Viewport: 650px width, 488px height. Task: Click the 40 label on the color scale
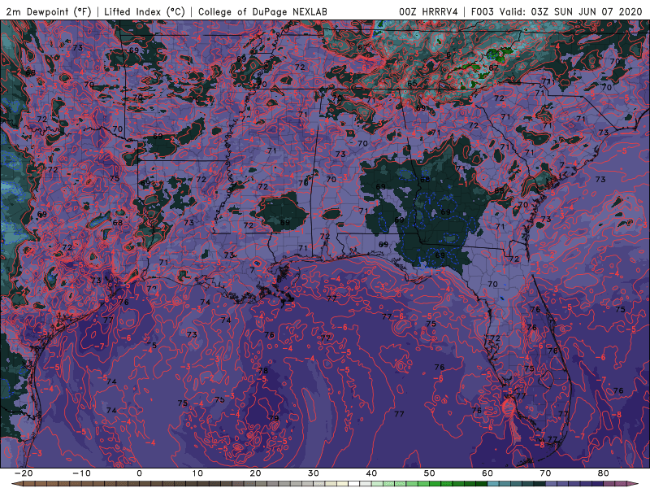pos(371,473)
